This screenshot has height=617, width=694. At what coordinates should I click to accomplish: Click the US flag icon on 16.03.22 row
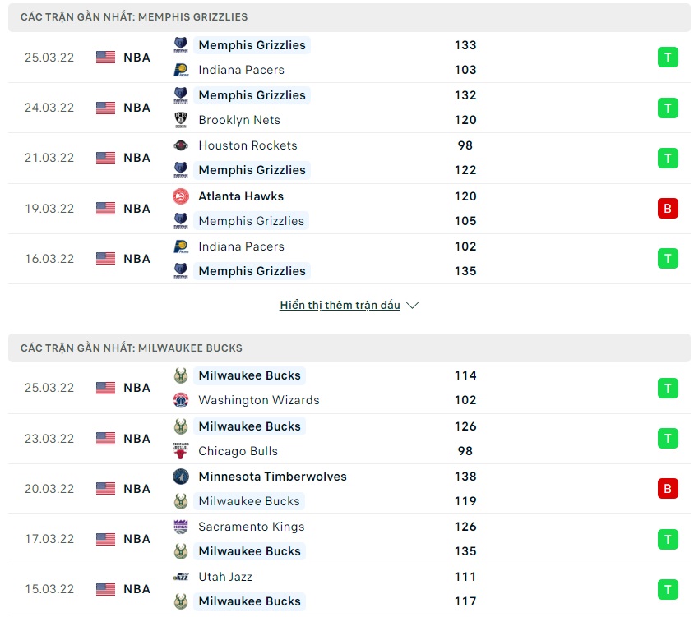(x=105, y=259)
